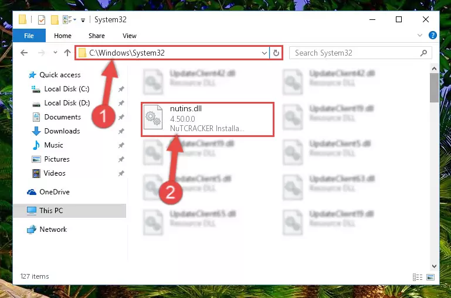
Task: Click the Music note icon
Action: tap(36, 145)
